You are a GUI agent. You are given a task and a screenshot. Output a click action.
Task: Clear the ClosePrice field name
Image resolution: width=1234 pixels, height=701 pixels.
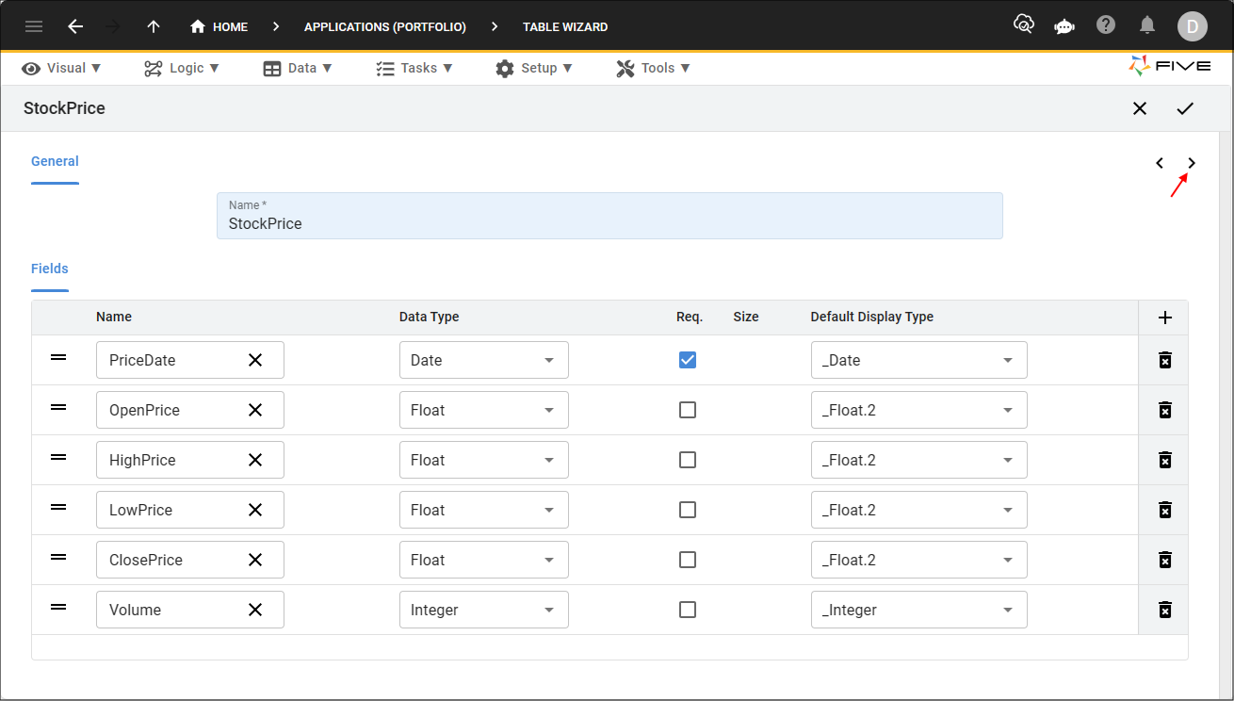255,560
